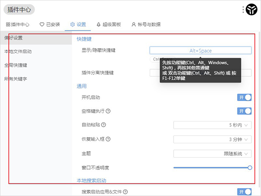Click the 插件中心 title pill button

[x=19, y=10]
